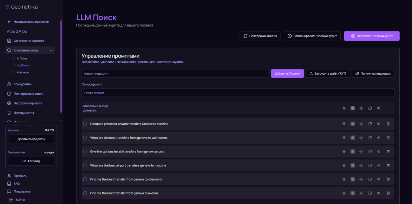This screenshot has width=412, height=204.
Task: Click the 'Запустить полный аудит' button
Action: pos(371,36)
